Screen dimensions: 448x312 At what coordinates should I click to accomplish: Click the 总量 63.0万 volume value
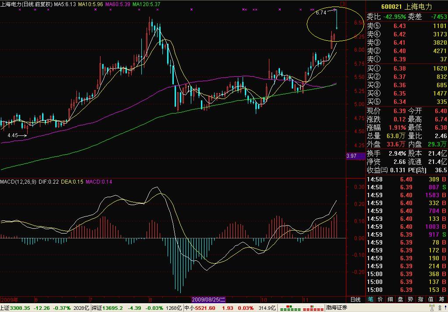[x=396, y=136]
